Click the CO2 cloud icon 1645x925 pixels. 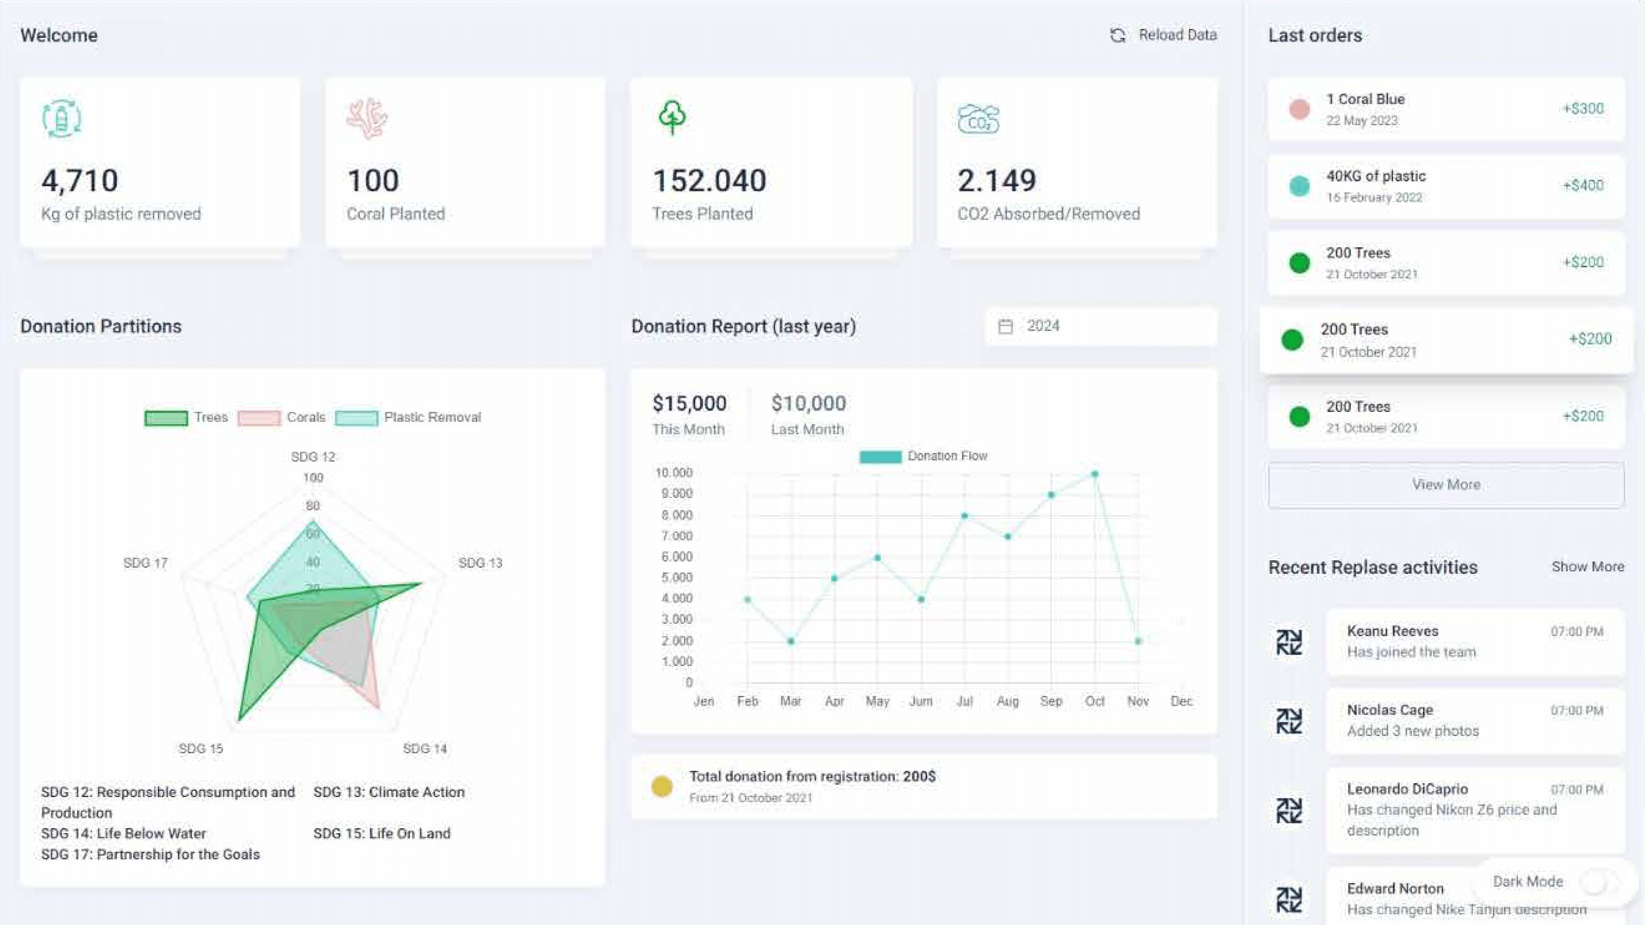[978, 119]
